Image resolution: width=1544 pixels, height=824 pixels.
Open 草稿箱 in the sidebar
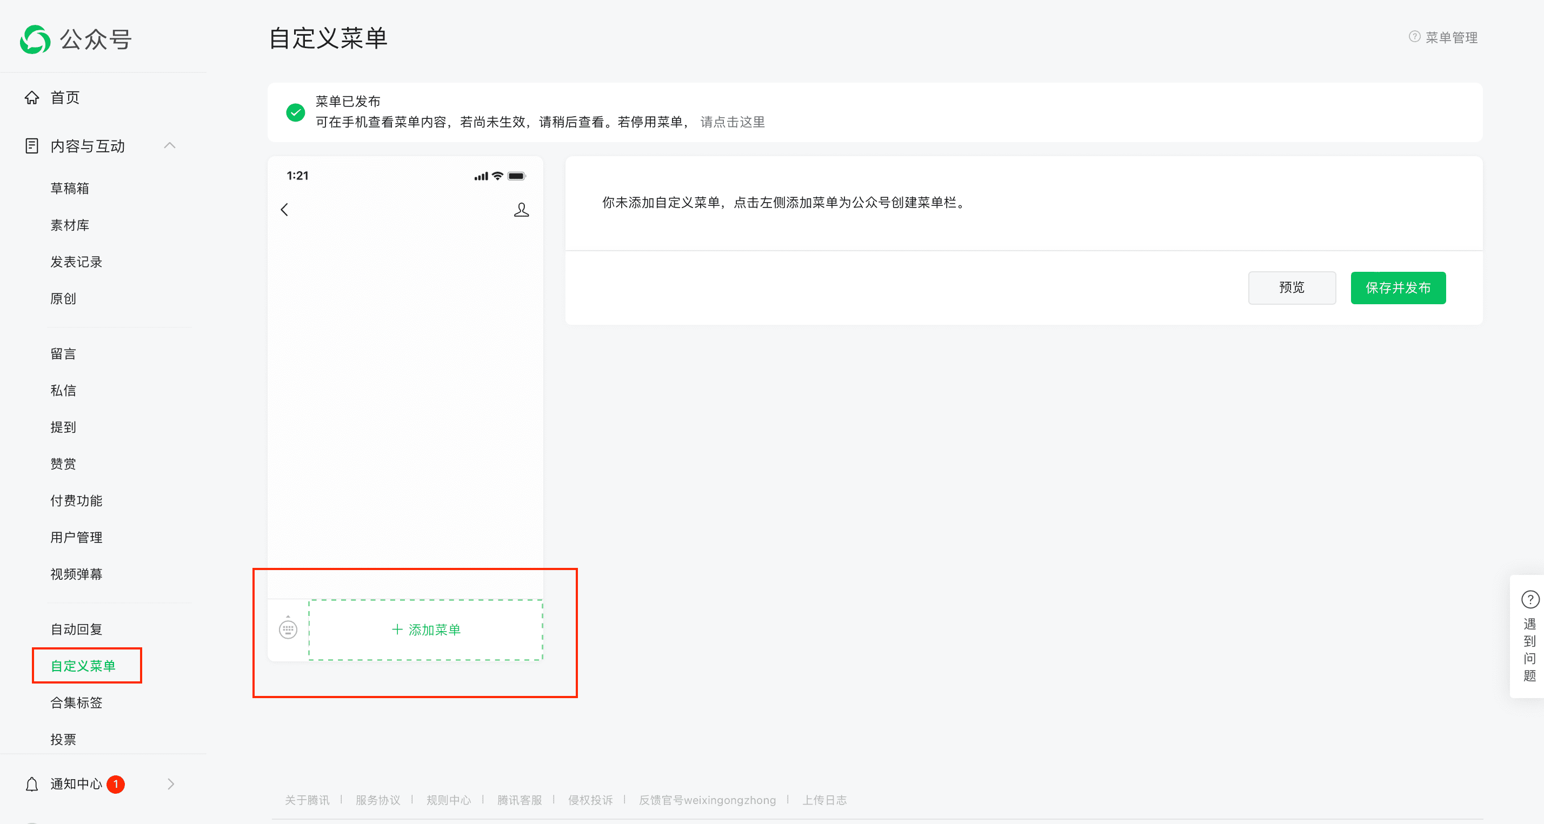click(x=70, y=188)
